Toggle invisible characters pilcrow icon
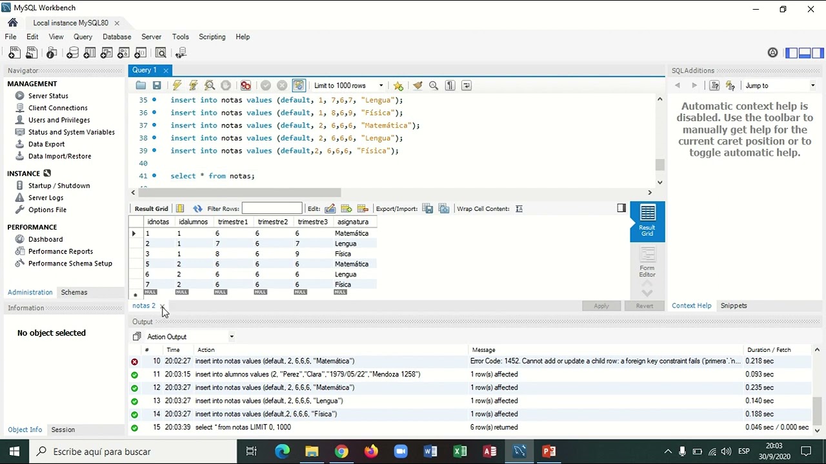Viewport: 826px width, 464px height. coord(450,85)
